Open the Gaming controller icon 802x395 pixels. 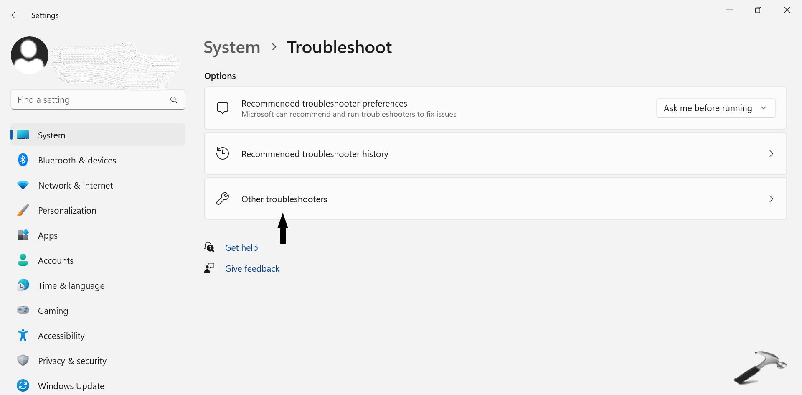coord(23,310)
